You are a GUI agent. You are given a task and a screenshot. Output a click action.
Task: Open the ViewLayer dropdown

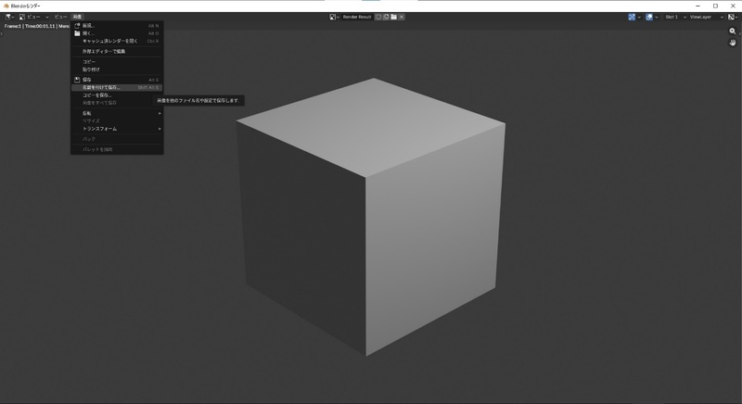706,17
